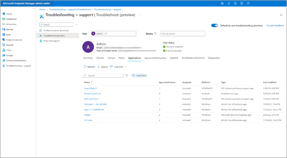Viewport: 287px width, 158px height.
Task: Open Apps in the left sidebar
Action: [7, 35]
